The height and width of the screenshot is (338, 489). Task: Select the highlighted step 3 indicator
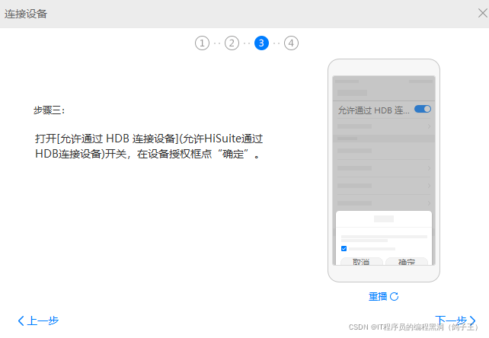pos(261,43)
